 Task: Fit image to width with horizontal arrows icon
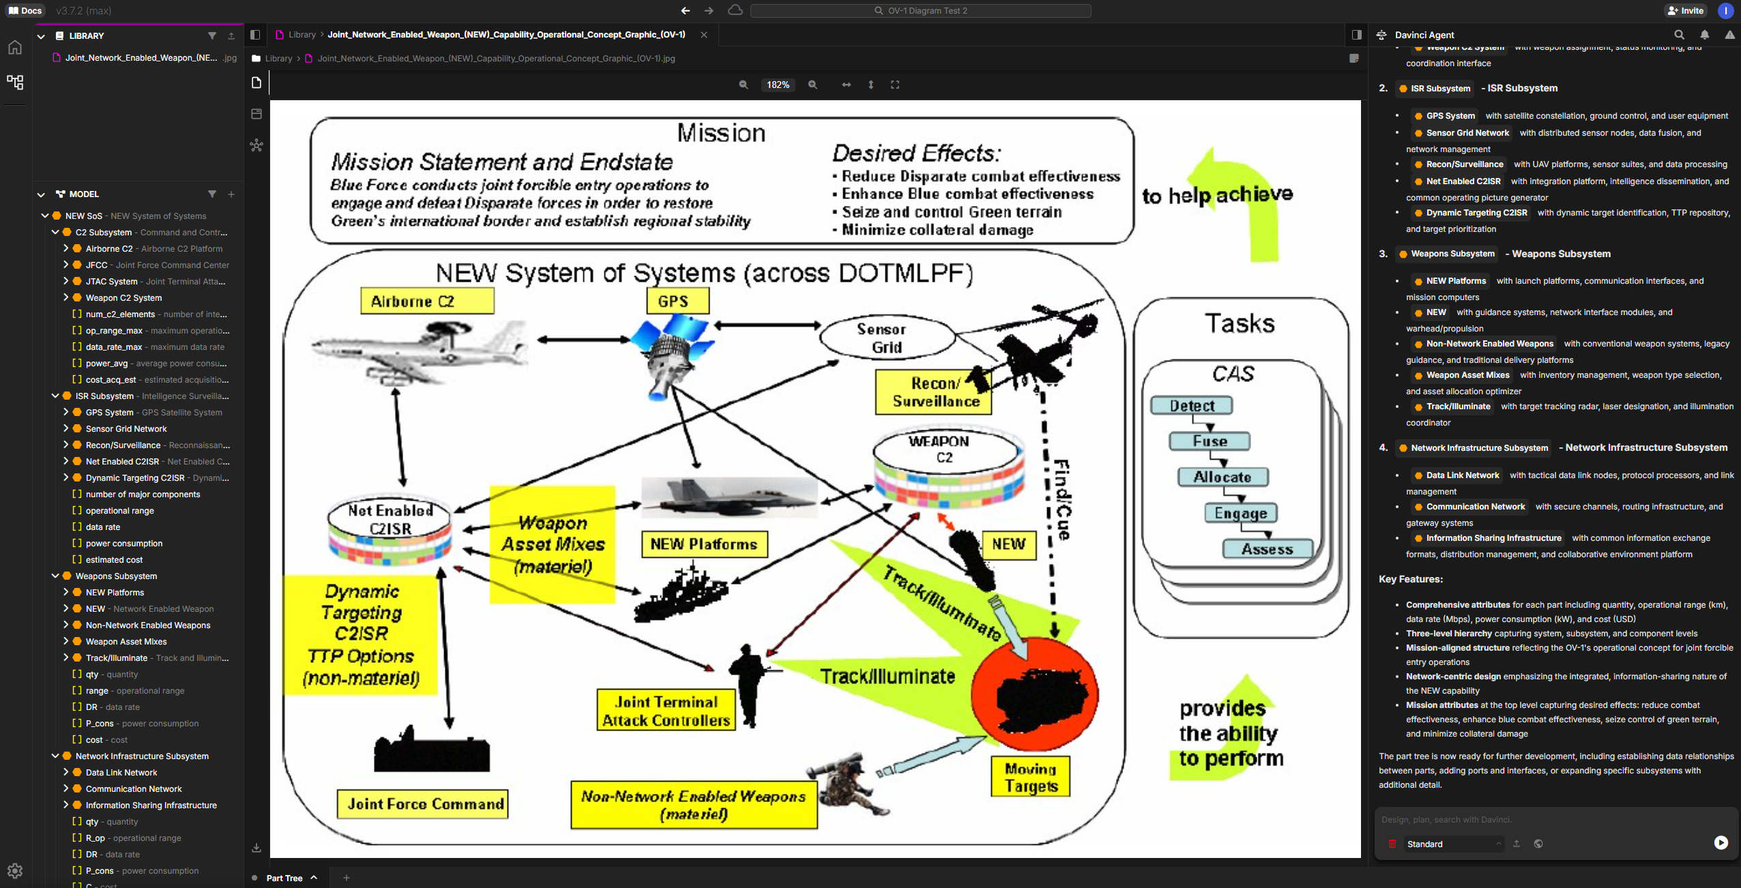pyautogui.click(x=845, y=85)
